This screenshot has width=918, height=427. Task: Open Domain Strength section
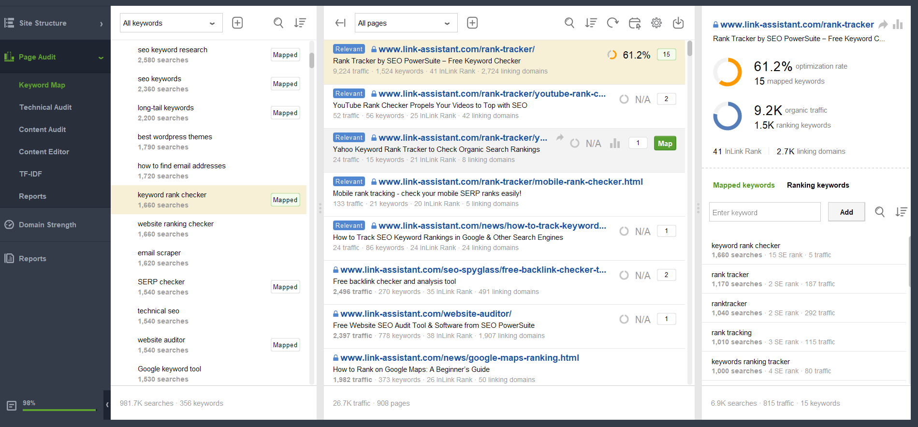pyautogui.click(x=55, y=224)
